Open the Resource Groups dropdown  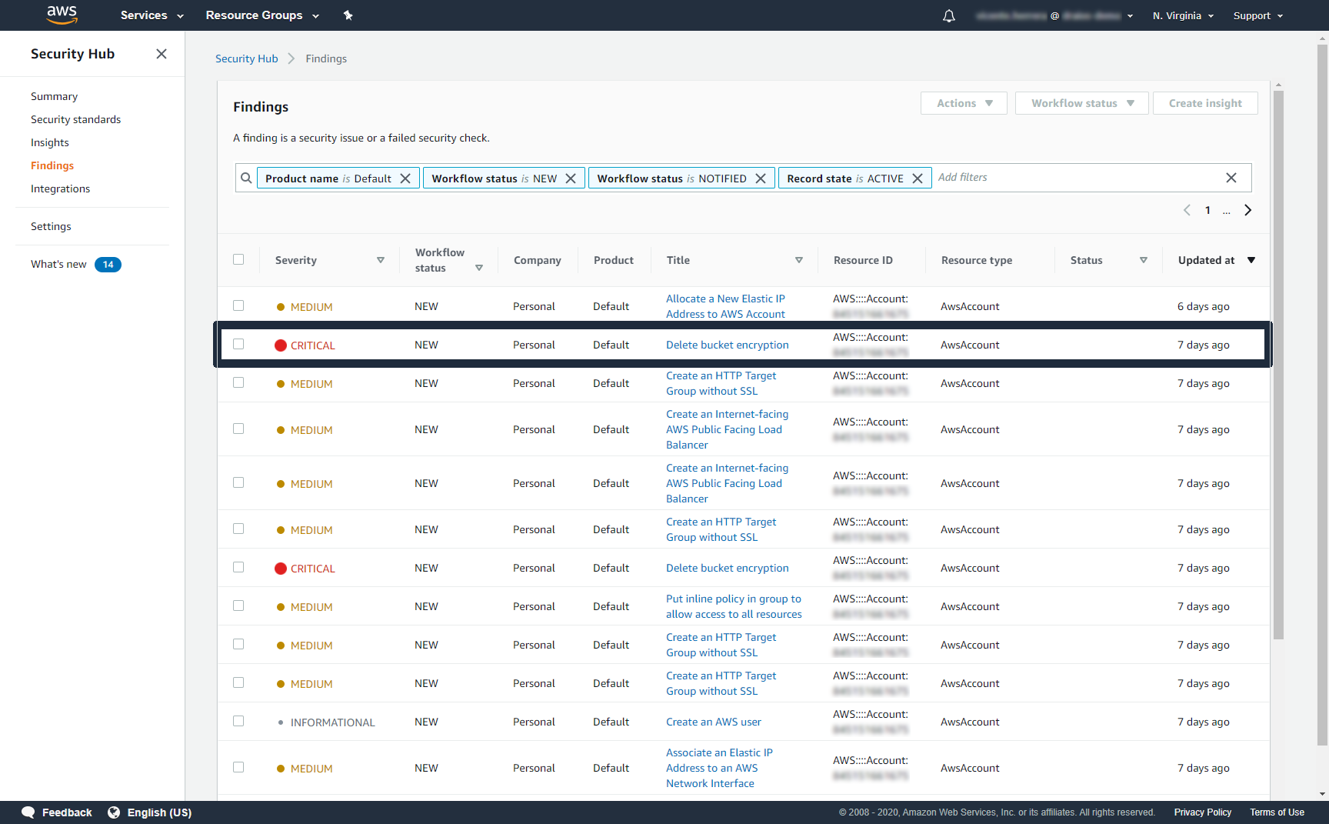(262, 15)
